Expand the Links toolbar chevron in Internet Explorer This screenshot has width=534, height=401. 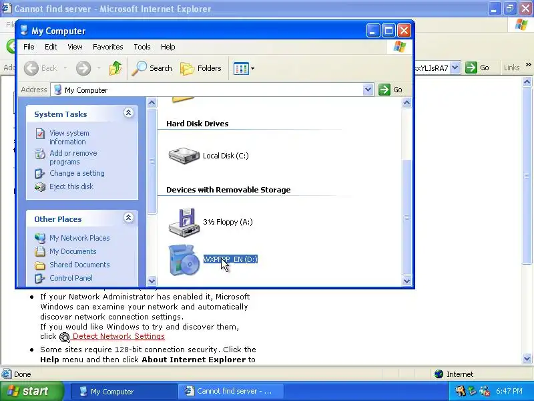[528, 64]
